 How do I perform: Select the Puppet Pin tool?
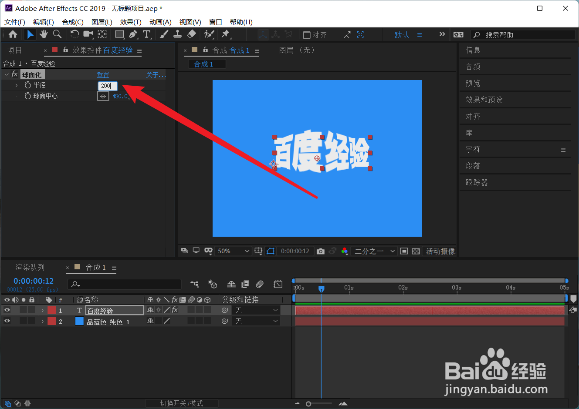point(226,34)
